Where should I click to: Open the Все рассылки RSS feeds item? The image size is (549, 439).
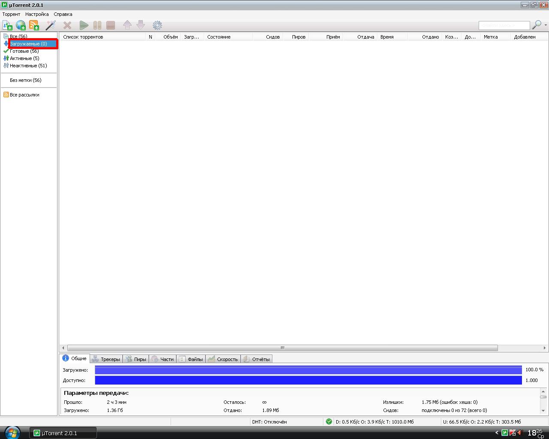pos(24,95)
